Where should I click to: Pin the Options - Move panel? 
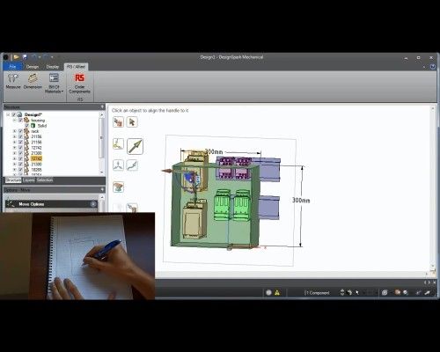(x=102, y=190)
